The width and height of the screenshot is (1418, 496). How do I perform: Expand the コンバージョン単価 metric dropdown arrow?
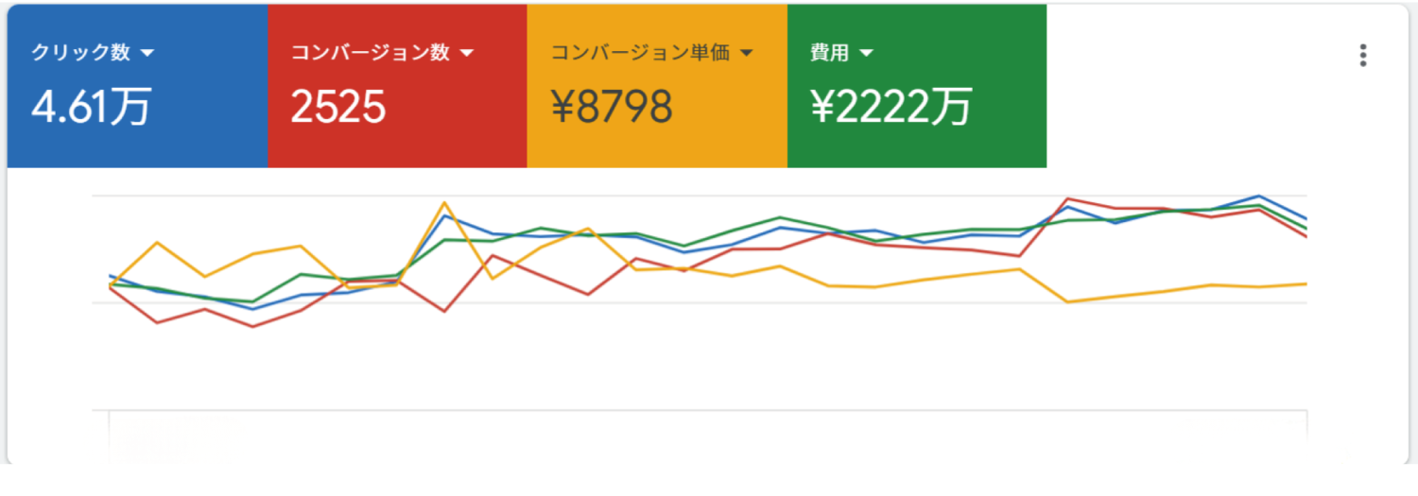click(x=746, y=54)
